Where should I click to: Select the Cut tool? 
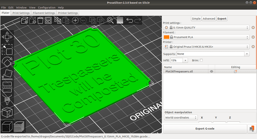pos(7,87)
